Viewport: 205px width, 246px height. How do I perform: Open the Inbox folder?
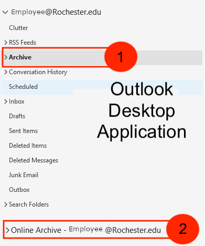(x=17, y=101)
